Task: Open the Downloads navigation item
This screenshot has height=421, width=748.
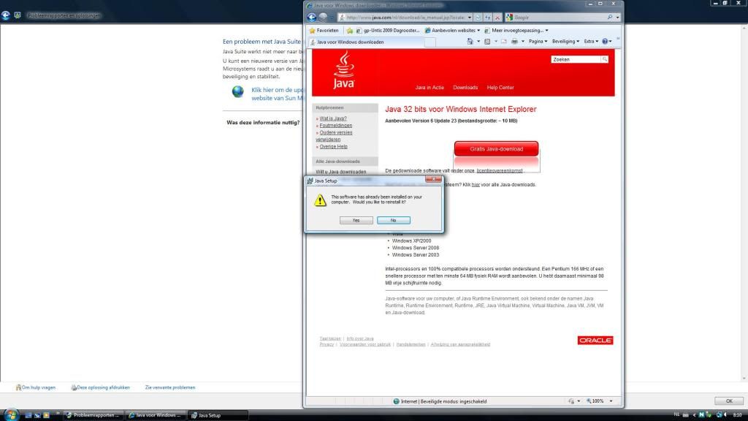Action: pos(465,88)
